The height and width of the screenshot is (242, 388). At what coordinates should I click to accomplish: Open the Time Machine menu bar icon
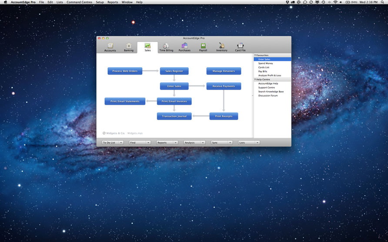[x=324, y=2]
